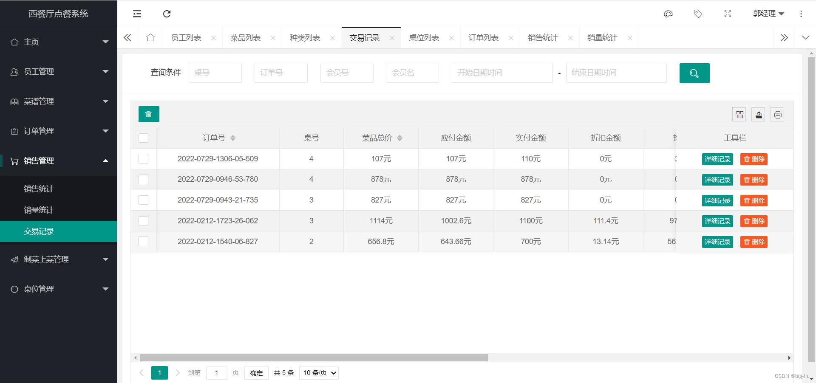
Task: Close the 销量统计 tab
Action: click(x=630, y=38)
